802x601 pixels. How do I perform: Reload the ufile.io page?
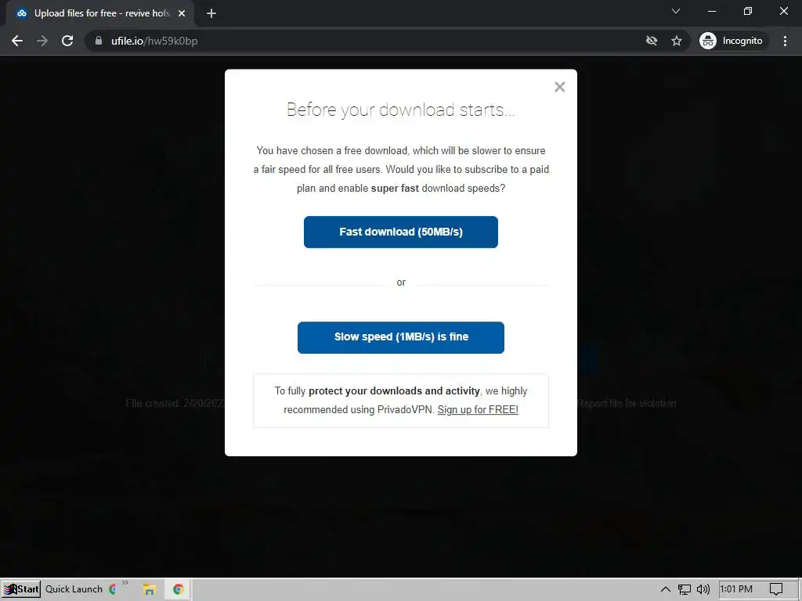click(67, 41)
